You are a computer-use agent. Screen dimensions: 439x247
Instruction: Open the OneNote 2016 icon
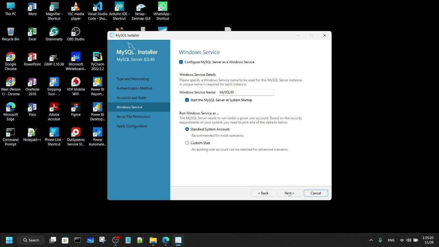[32, 86]
